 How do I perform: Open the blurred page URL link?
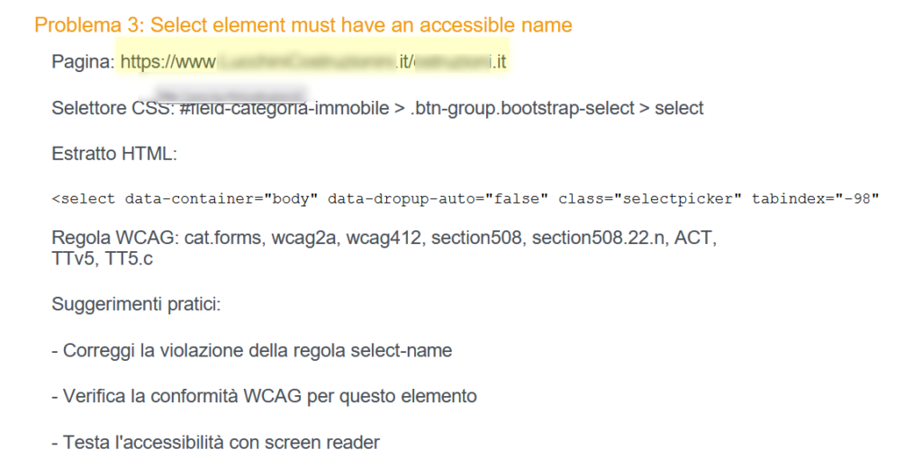[x=313, y=62]
